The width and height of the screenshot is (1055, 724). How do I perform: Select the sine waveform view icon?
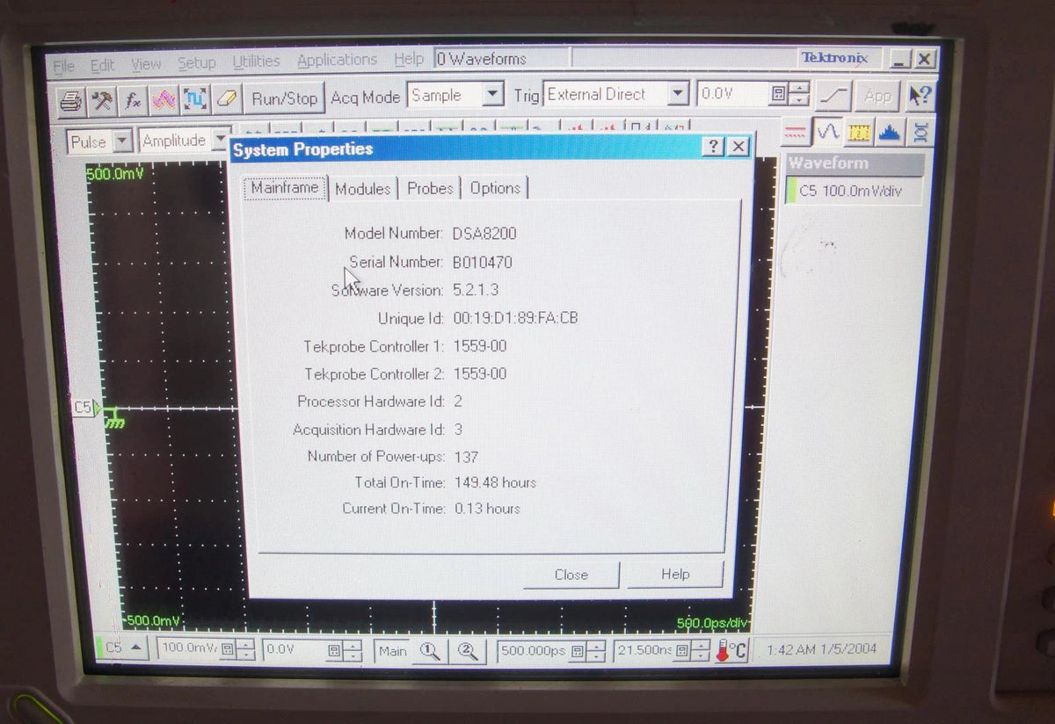pos(826,133)
